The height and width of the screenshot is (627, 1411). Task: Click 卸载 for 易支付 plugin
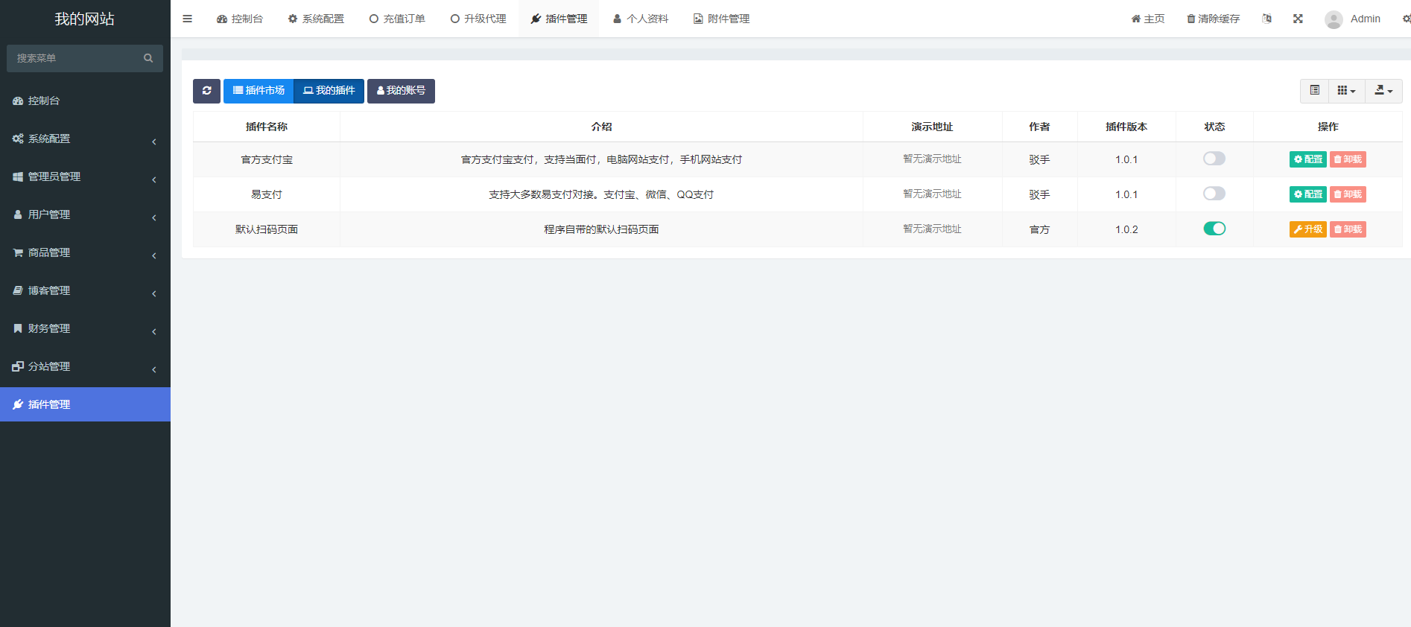[x=1348, y=194]
